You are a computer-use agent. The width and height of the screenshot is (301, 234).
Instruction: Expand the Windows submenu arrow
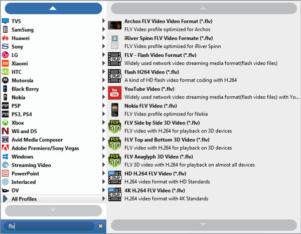click(103, 156)
